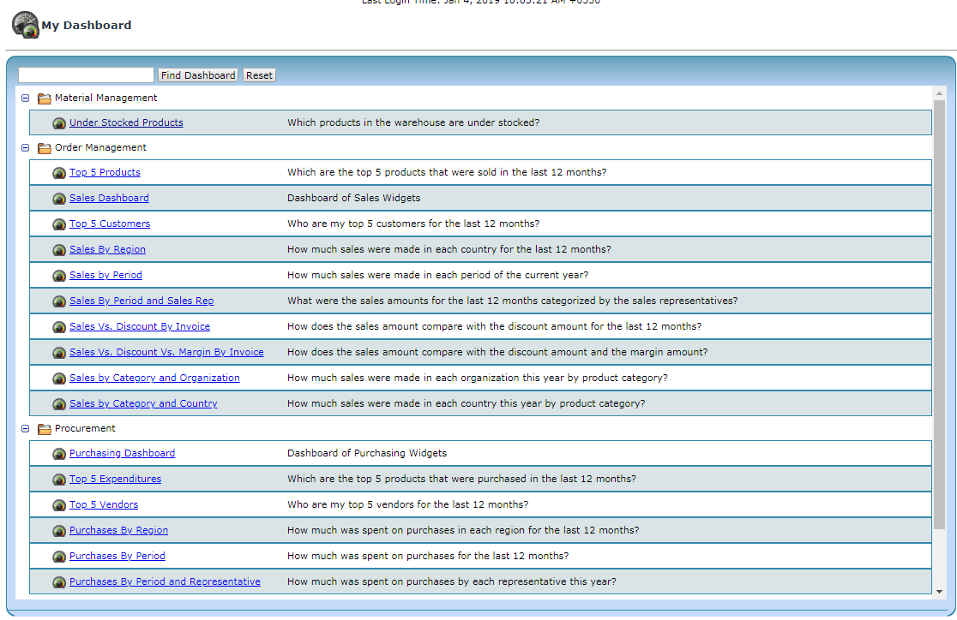Screen dimensions: 957x620
Task: Click the gauge icon beside Top 5 Products
Action: 59,173
